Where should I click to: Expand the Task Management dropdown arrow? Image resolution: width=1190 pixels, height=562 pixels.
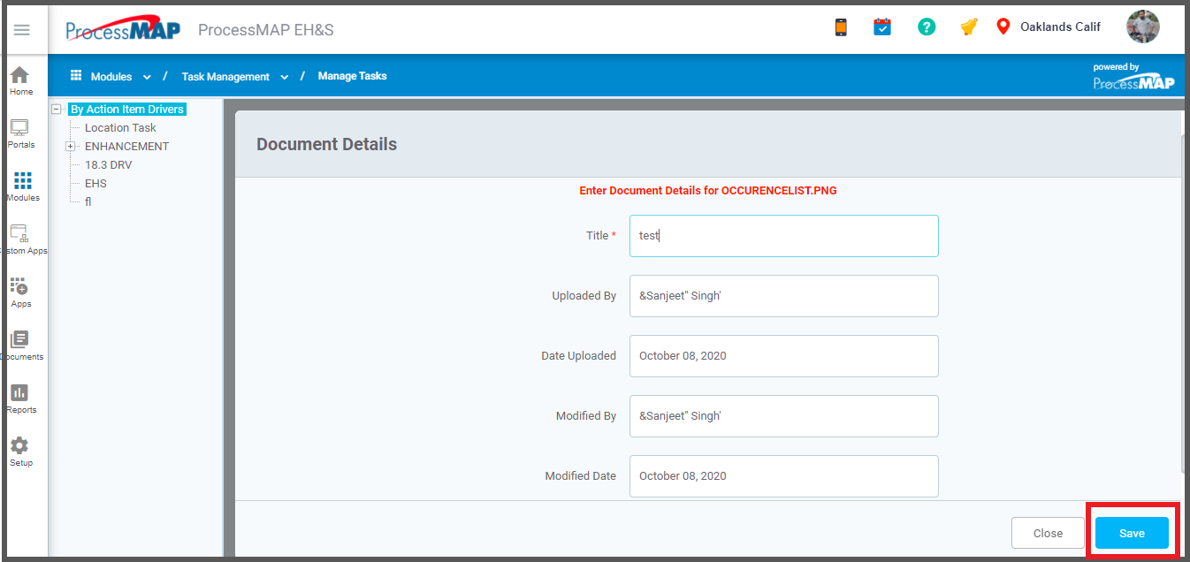coord(285,77)
